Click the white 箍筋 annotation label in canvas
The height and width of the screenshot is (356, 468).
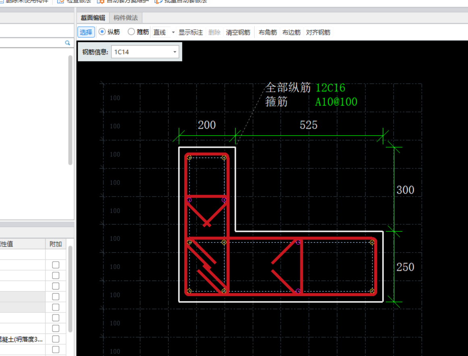277,102
